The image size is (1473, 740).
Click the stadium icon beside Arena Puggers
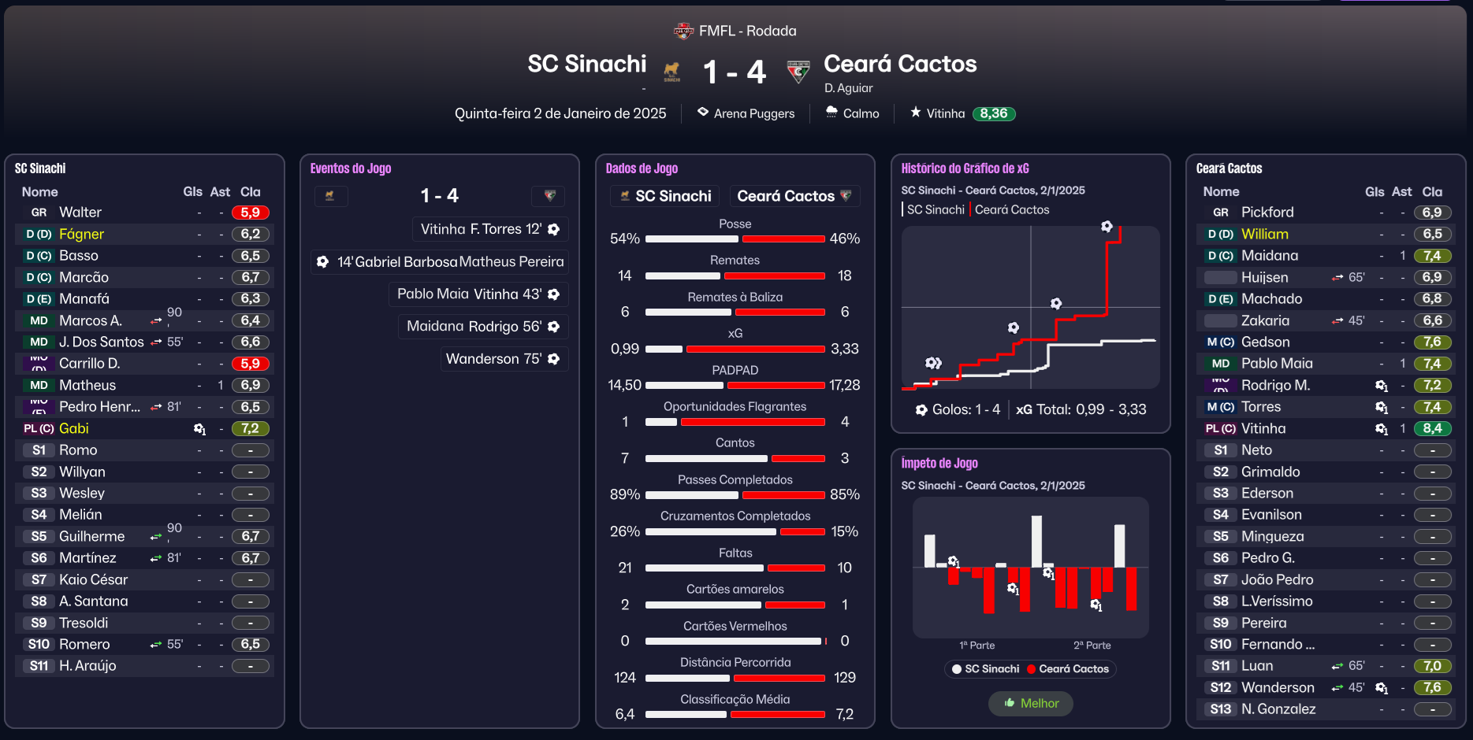(703, 113)
